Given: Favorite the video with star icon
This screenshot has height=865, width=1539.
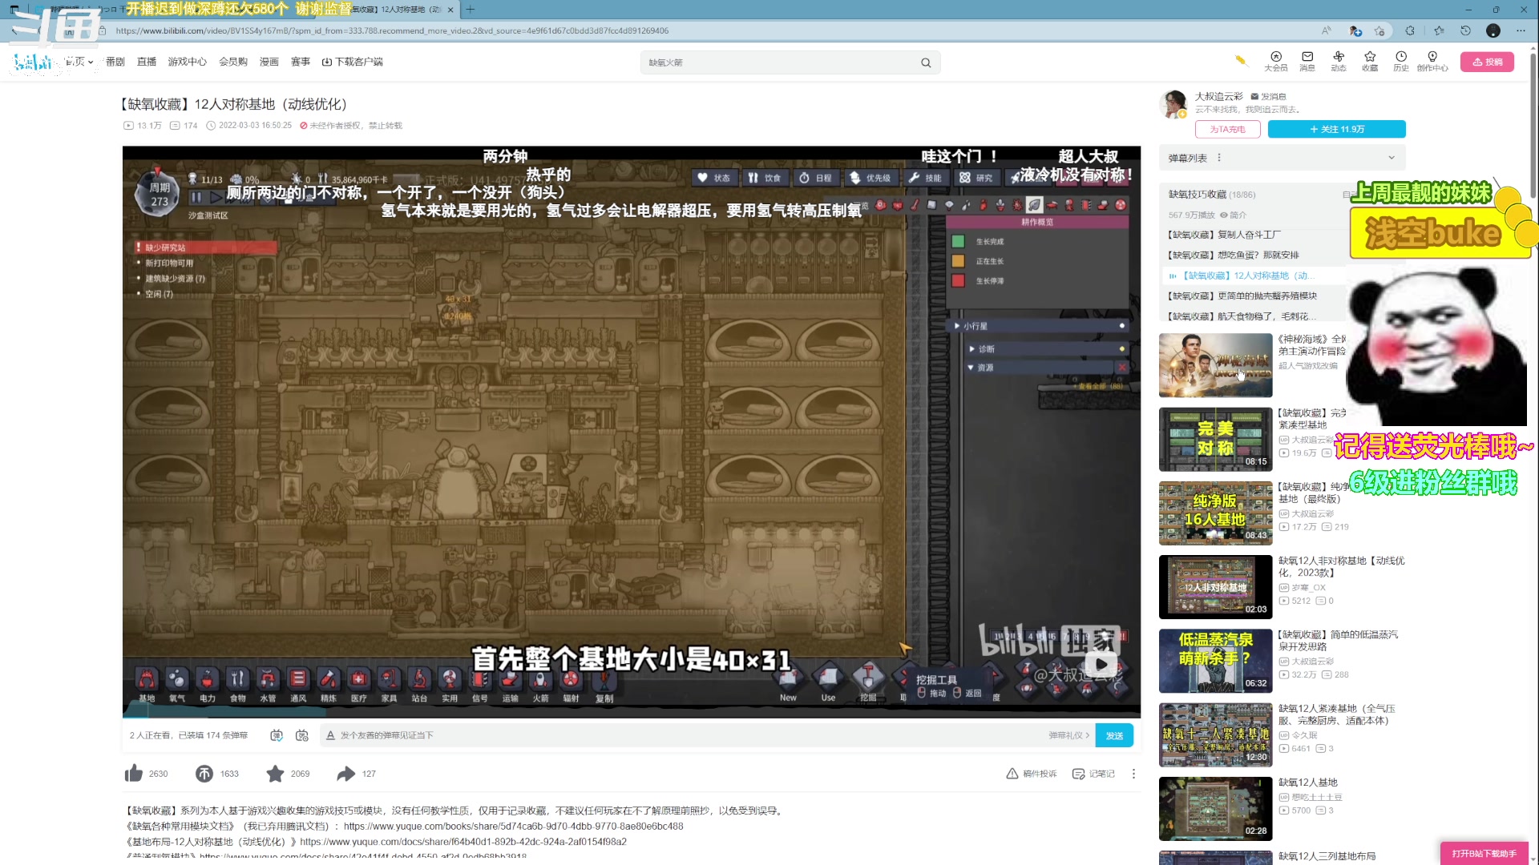Looking at the screenshot, I should [x=275, y=774].
